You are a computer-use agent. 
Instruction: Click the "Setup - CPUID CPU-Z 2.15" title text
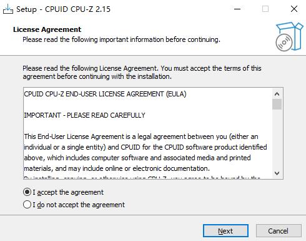pos(63,9)
